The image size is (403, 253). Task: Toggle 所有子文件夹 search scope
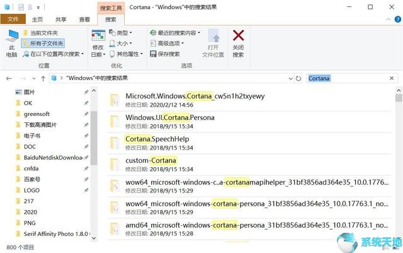pyautogui.click(x=43, y=44)
